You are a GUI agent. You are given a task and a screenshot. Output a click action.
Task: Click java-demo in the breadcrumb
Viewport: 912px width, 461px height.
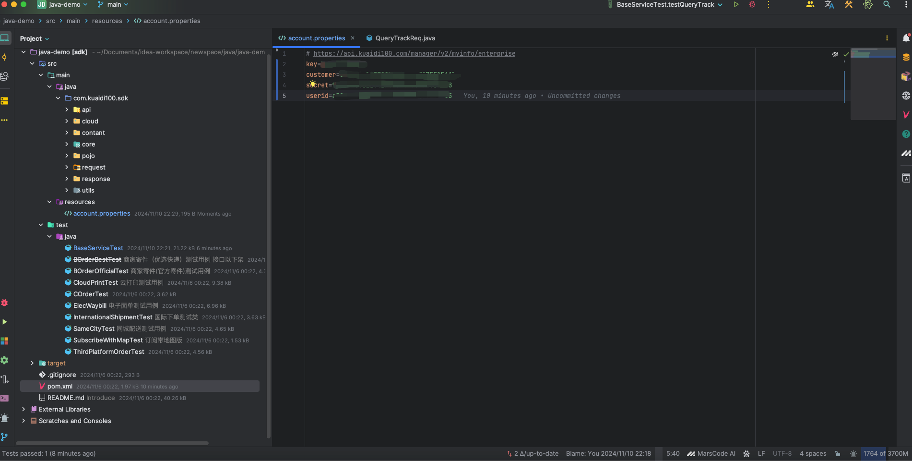tap(19, 21)
